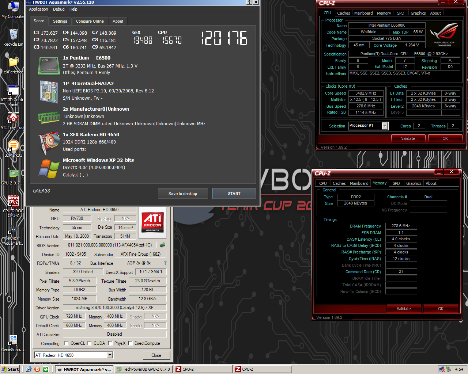
Task: Click the green arrow quick launch icon
Action: 46,369
